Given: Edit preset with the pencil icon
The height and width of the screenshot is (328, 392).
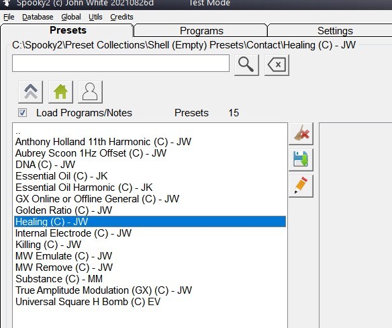Looking at the screenshot, I should coord(301,186).
